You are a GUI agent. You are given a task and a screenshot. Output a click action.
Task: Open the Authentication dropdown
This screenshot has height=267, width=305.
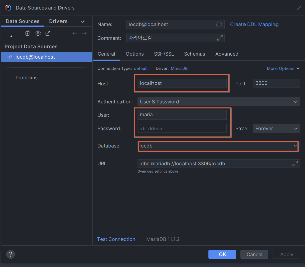coord(219,102)
